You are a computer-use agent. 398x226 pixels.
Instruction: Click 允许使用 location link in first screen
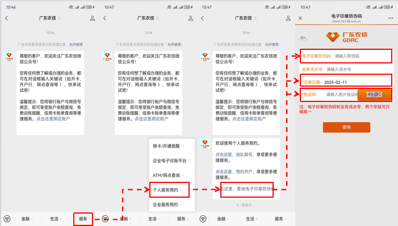76,44
